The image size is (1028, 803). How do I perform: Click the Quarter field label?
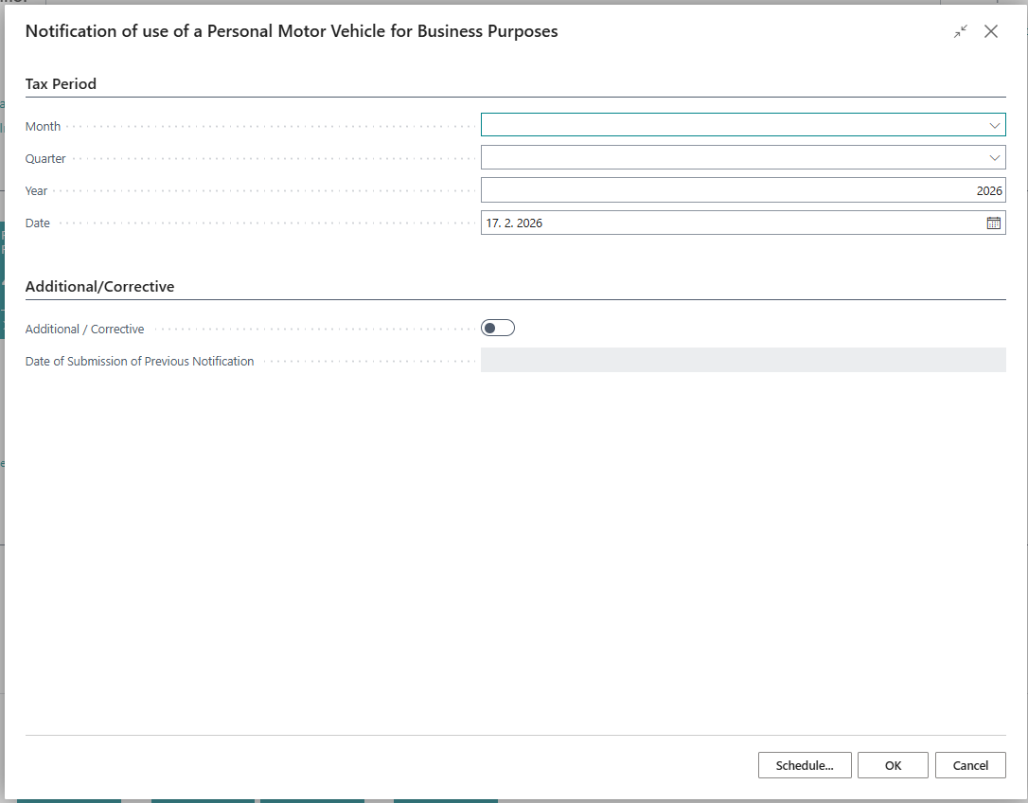tap(45, 159)
